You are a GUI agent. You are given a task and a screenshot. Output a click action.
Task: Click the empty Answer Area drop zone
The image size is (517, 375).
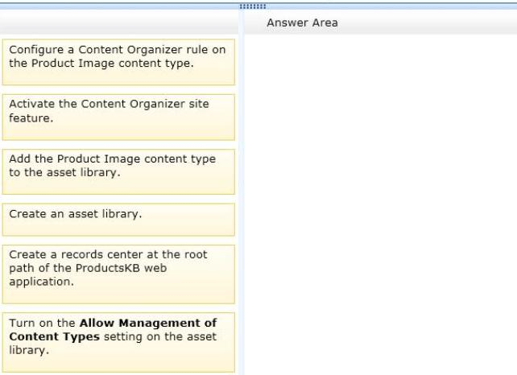click(x=379, y=201)
